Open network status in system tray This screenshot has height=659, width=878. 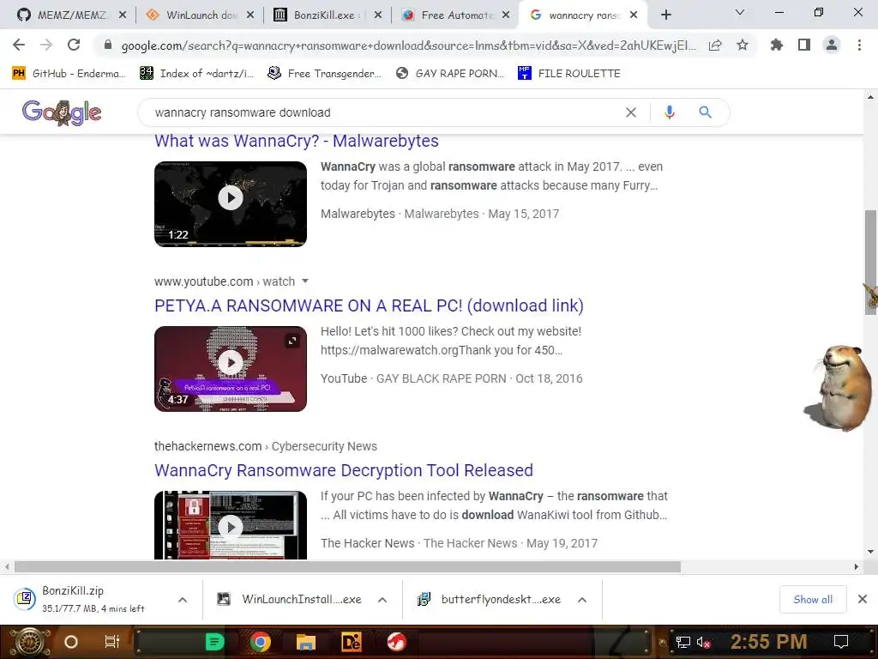683,642
